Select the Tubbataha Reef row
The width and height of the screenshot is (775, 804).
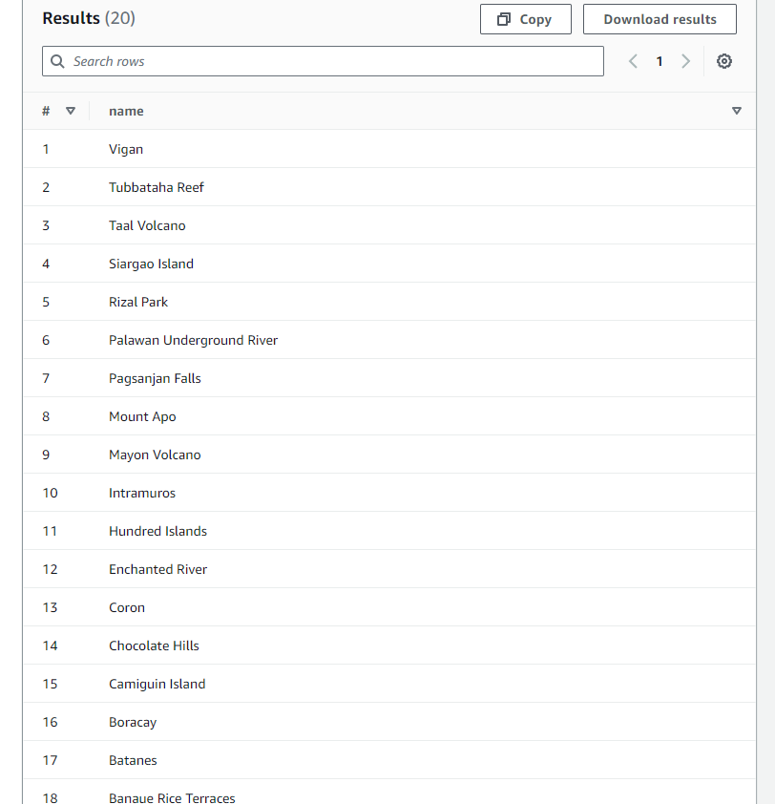157,187
